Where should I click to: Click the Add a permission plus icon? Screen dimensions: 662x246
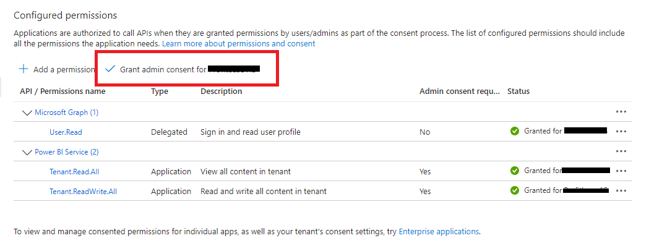[24, 69]
